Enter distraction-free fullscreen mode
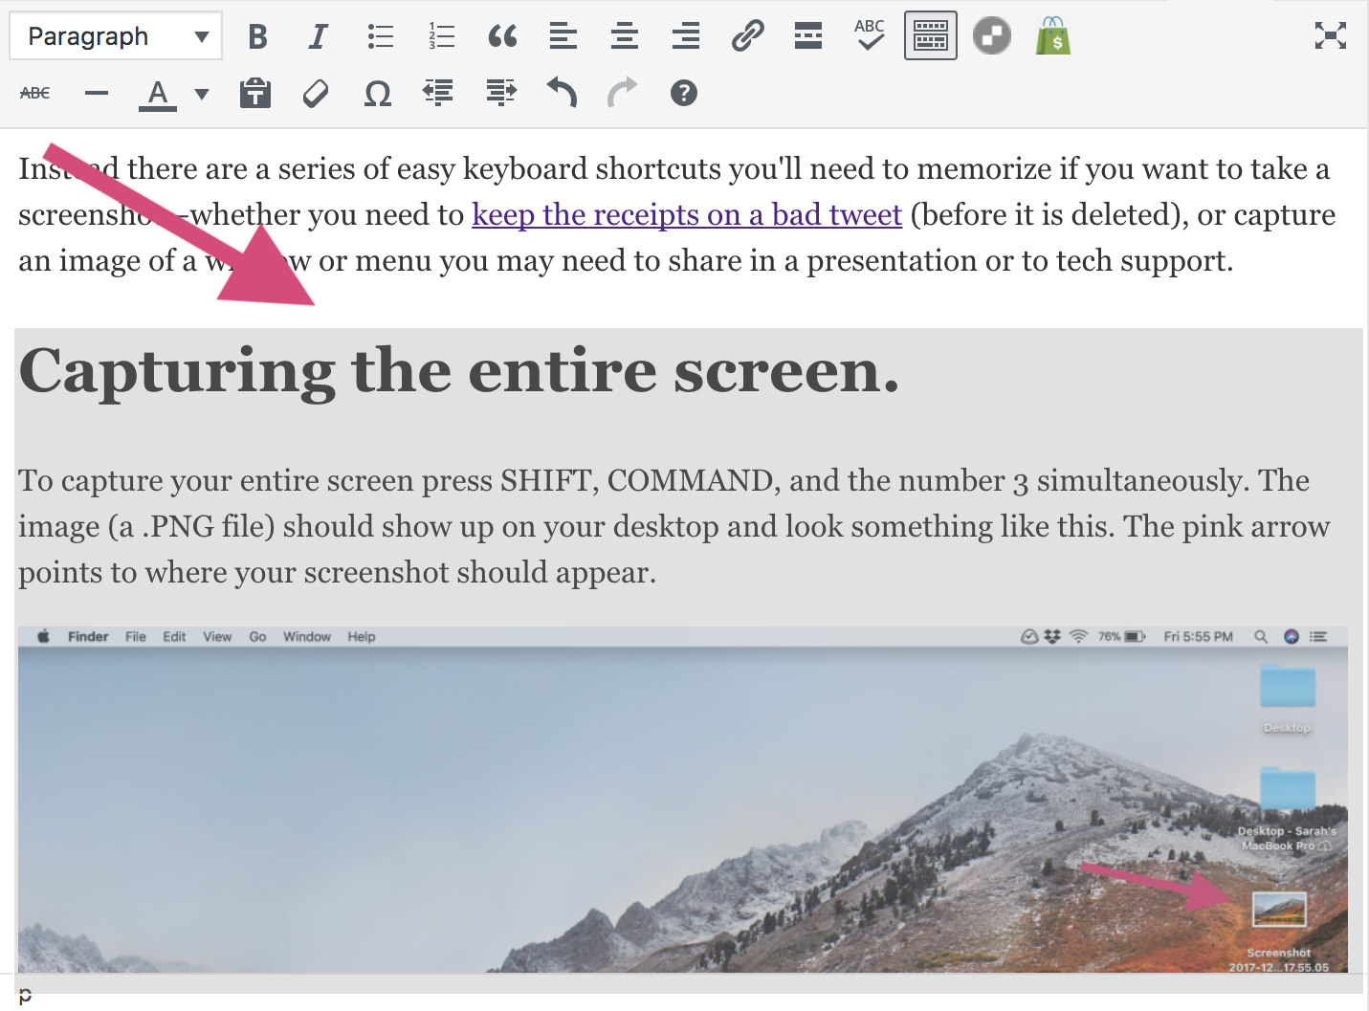This screenshot has height=1011, width=1369. [1330, 36]
